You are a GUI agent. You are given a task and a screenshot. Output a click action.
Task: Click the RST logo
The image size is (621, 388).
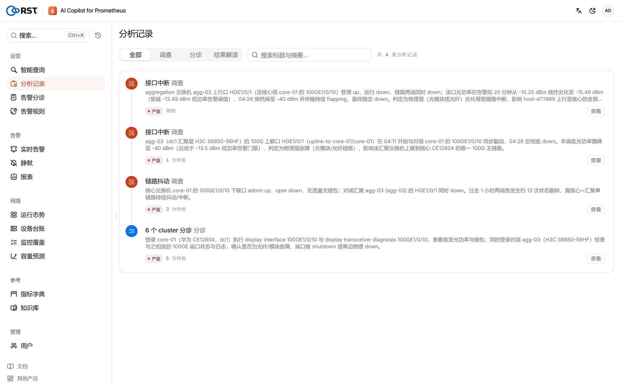(x=22, y=11)
